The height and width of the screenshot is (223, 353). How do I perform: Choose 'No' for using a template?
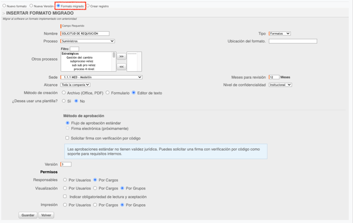(76, 101)
